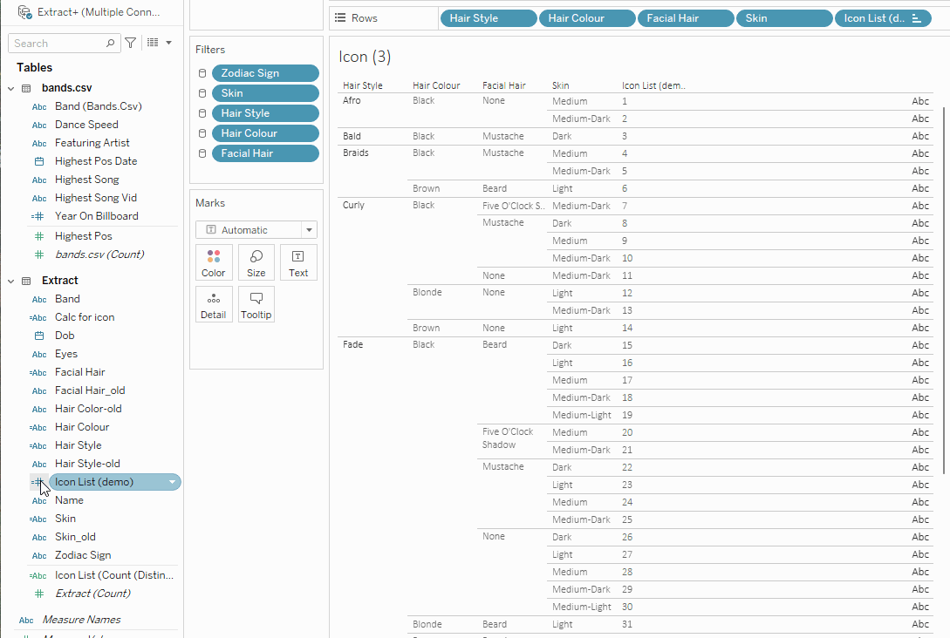This screenshot has width=950, height=638.
Task: Open the Color marks card
Action: [213, 262]
